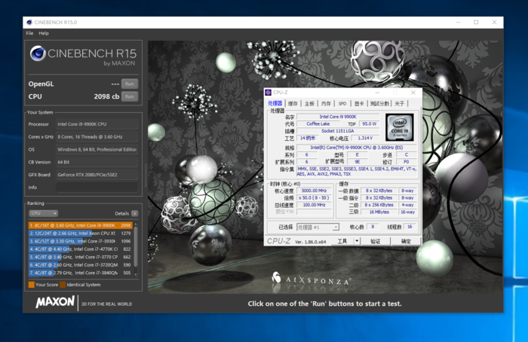This screenshot has width=528, height=342.
Task: Click the 2098 cb CPU score
Action: tap(106, 96)
